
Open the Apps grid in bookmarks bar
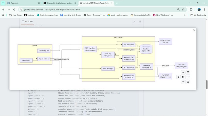tap(3, 15)
